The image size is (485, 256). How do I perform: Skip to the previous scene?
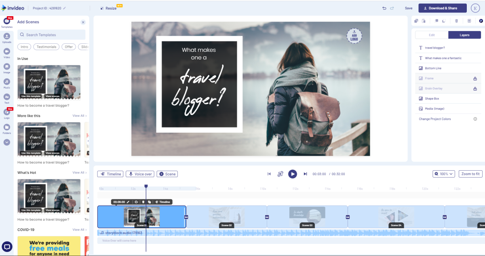point(269,174)
